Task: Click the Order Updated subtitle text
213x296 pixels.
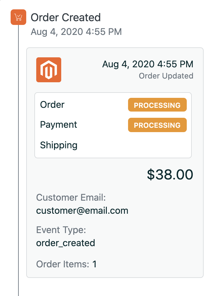Action: tap(166, 76)
